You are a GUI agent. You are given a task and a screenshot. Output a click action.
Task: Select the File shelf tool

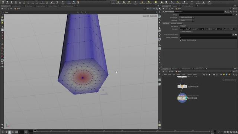click(x=78, y=2)
